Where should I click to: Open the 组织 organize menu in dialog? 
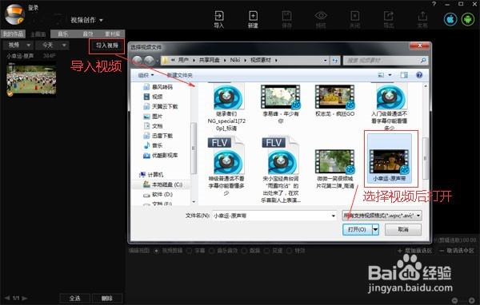[x=146, y=75]
